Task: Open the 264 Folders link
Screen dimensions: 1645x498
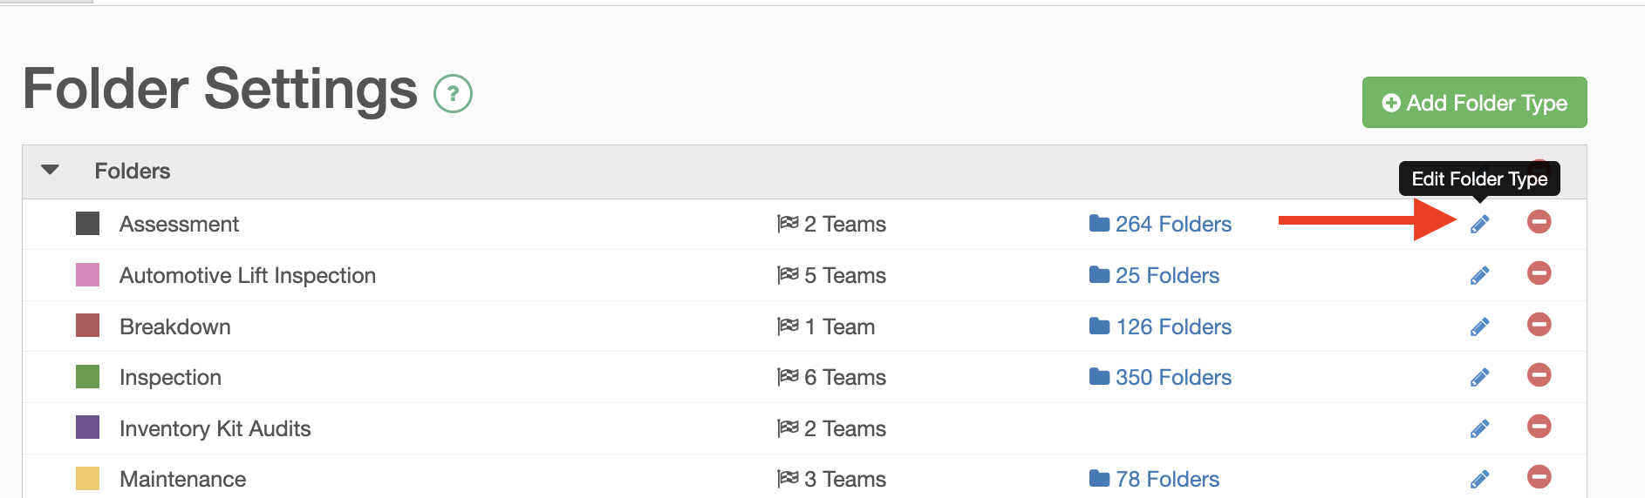Action: pos(1160,225)
